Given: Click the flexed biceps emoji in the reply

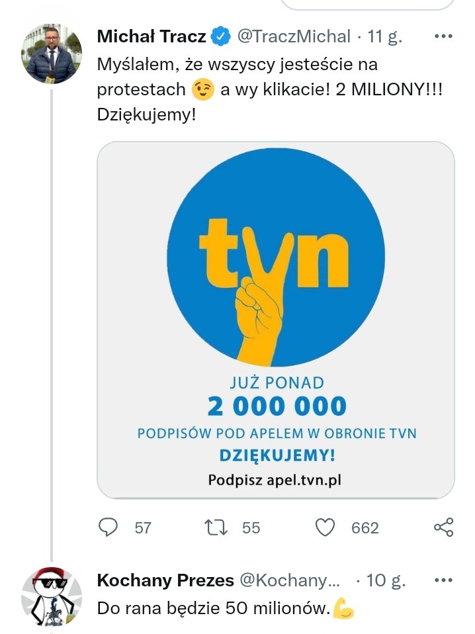Looking at the screenshot, I should (343, 608).
